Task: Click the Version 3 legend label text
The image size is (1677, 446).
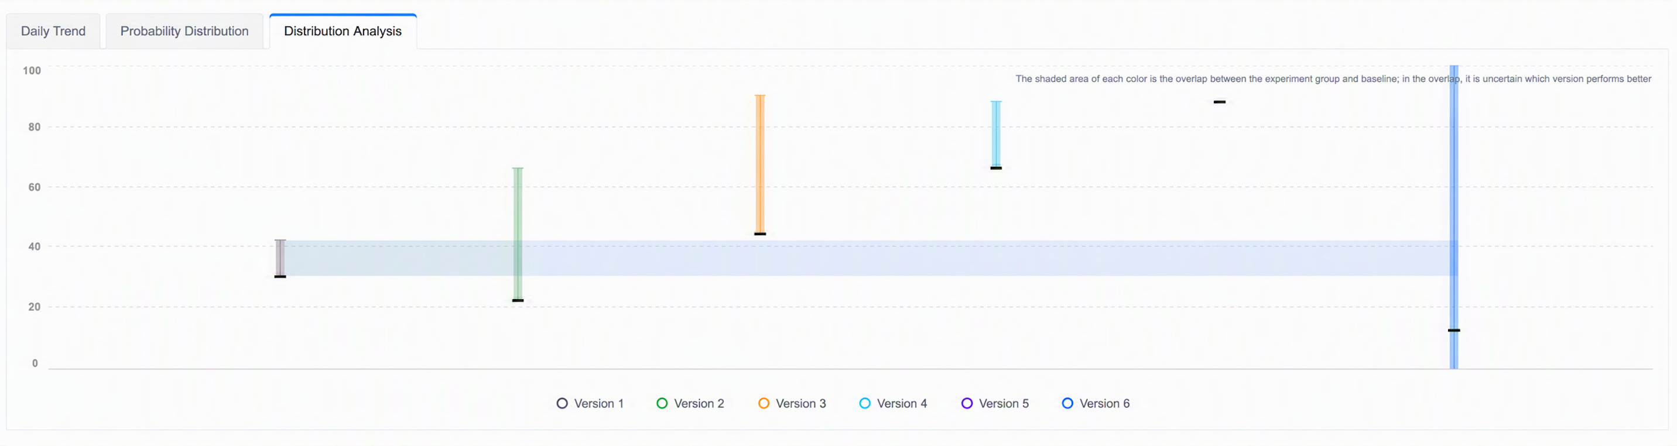Action: pos(801,404)
